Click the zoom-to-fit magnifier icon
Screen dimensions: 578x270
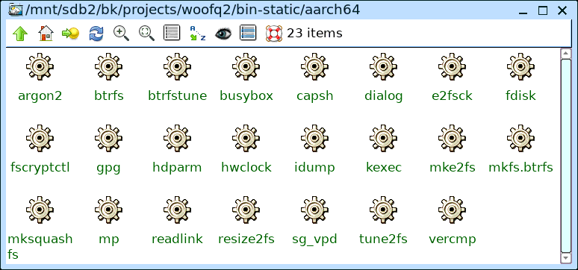(146, 34)
